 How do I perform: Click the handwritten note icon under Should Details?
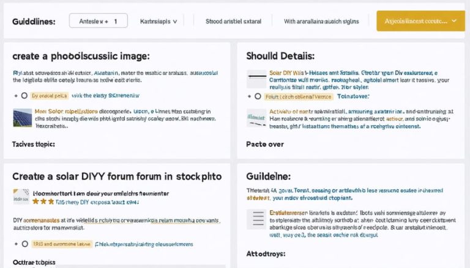(x=256, y=118)
